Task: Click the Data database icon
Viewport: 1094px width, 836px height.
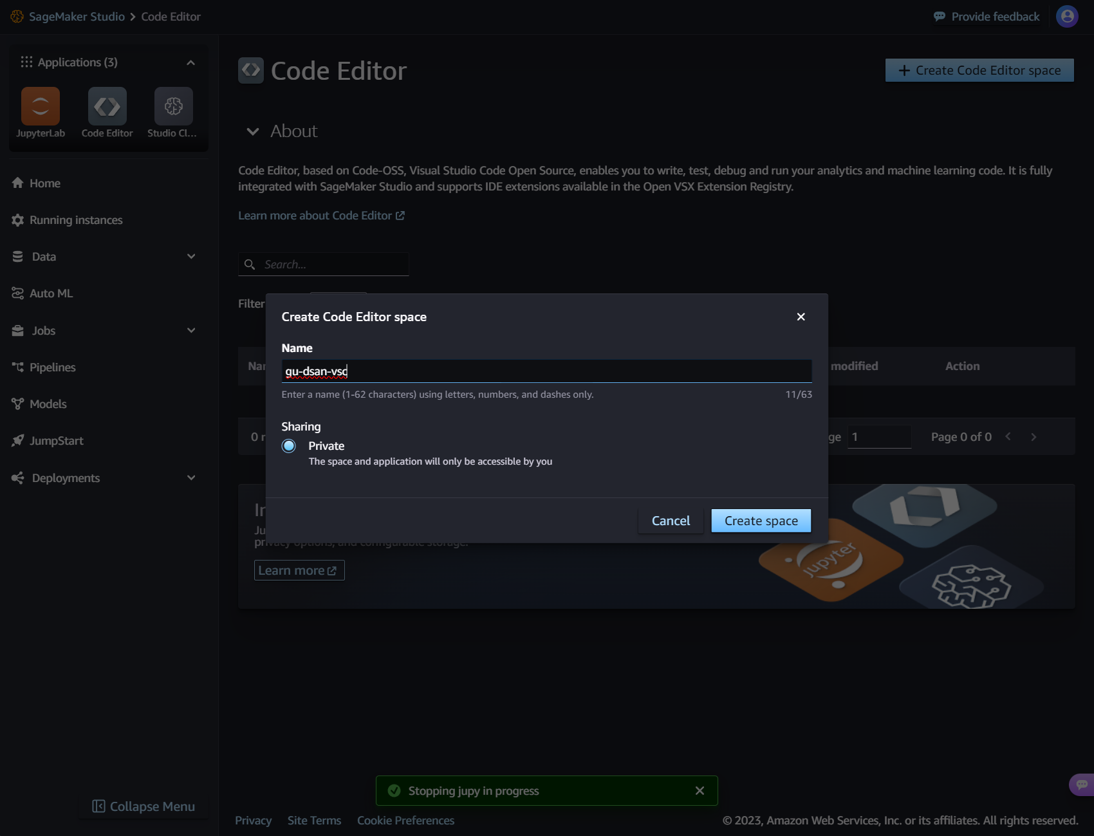Action: pyautogui.click(x=18, y=256)
